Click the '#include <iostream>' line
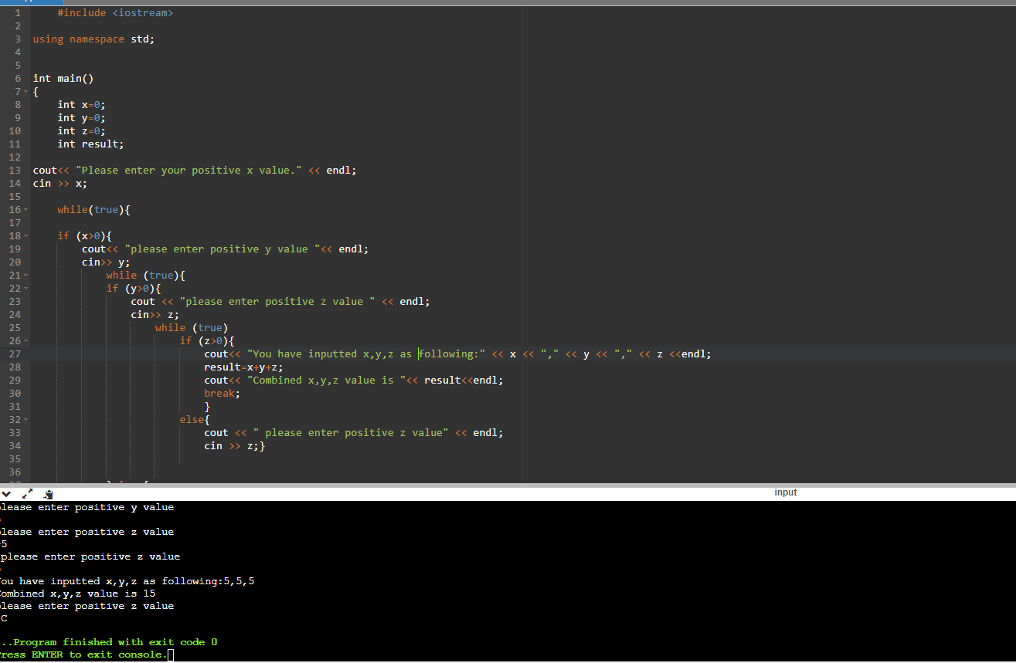This screenshot has width=1016, height=663. click(115, 13)
